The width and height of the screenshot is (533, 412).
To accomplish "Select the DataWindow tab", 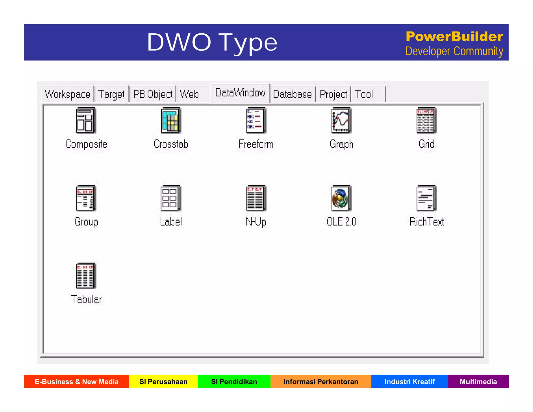I will coord(240,93).
